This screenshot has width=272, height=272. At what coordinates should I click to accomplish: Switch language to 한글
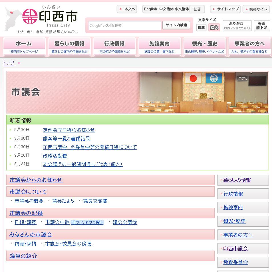(197, 9)
